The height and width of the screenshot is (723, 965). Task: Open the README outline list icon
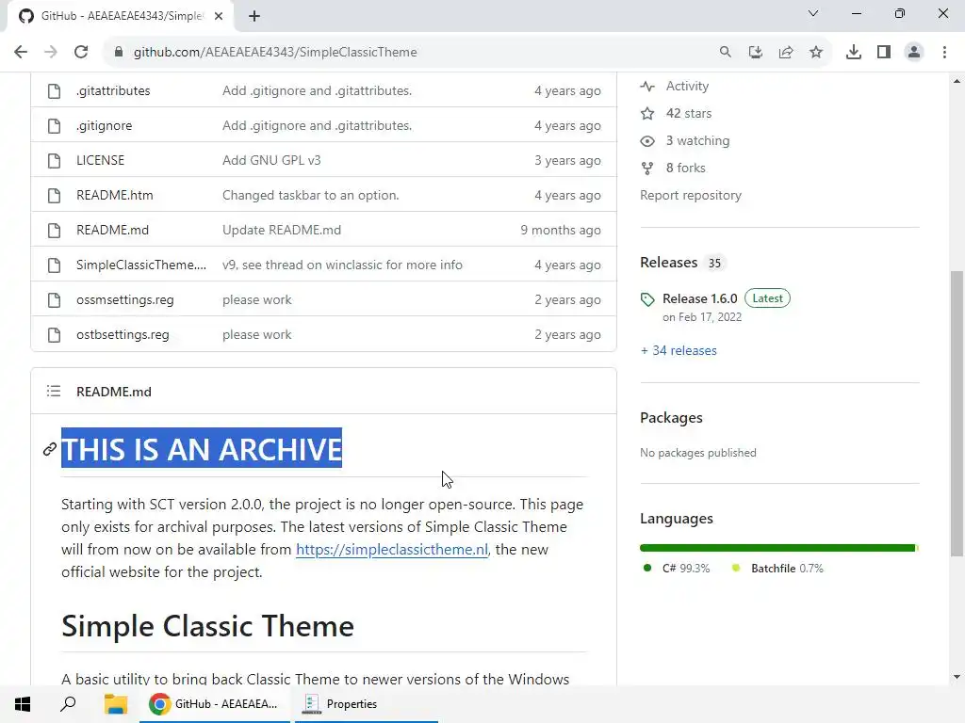pyautogui.click(x=54, y=391)
